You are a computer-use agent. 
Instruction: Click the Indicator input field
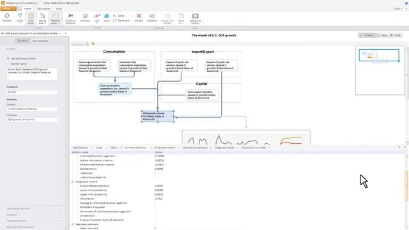pos(32,119)
